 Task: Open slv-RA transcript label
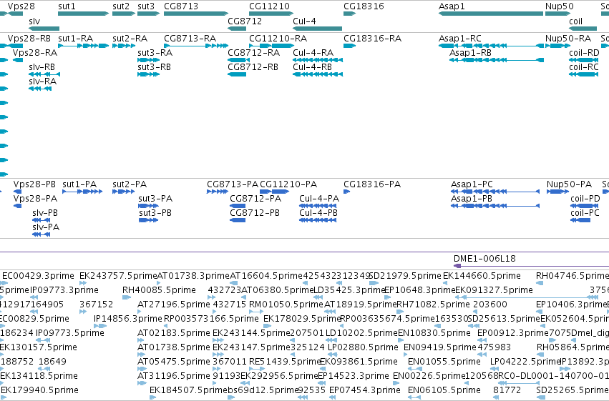pyautogui.click(x=42, y=81)
